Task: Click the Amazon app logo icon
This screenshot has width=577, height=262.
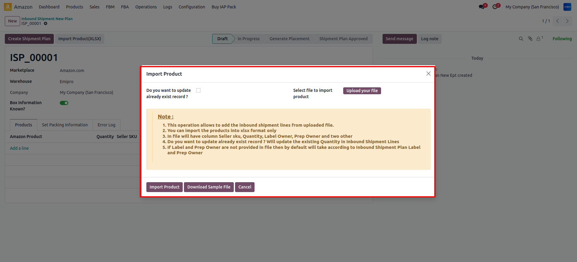Action: click(8, 7)
